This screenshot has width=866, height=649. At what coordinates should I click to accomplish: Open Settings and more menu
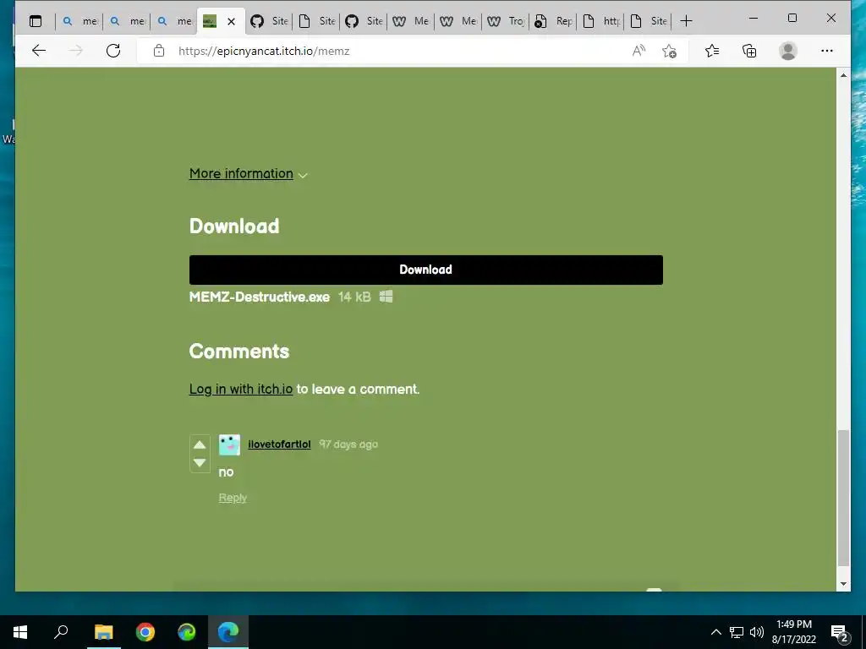(x=827, y=51)
